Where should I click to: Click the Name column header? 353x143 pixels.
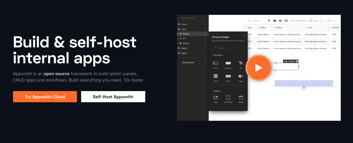pyautogui.click(x=264, y=28)
